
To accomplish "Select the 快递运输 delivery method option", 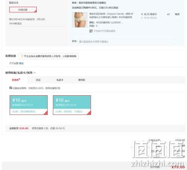I will (x=23, y=10).
